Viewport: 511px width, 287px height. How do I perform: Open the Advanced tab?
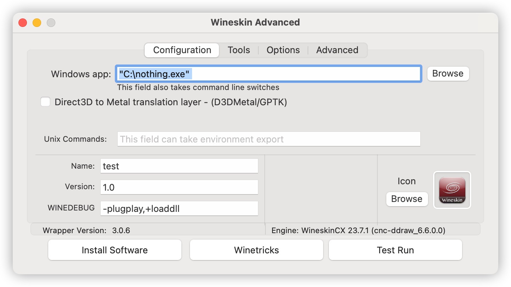337,50
